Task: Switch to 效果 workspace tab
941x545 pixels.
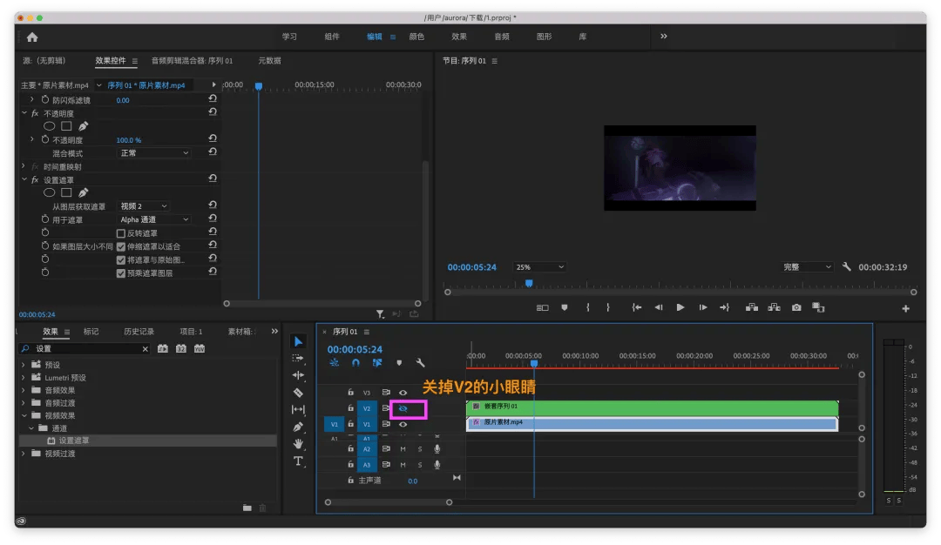Action: tap(459, 37)
